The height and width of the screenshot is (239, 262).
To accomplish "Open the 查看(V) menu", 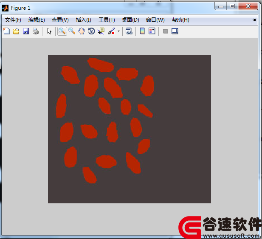I will pos(60,20).
